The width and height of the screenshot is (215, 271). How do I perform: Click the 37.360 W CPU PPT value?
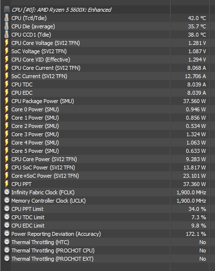click(x=194, y=184)
